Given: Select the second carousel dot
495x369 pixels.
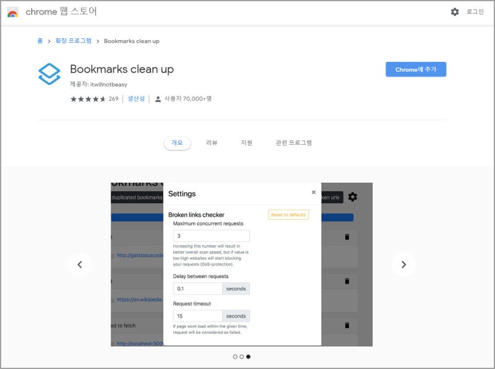Looking at the screenshot, I should point(241,357).
